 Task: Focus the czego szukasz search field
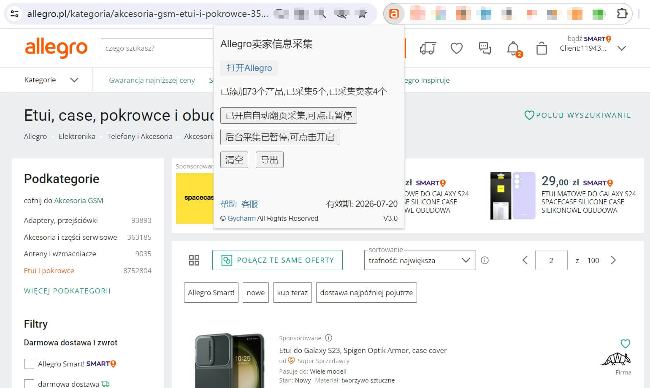(157, 48)
